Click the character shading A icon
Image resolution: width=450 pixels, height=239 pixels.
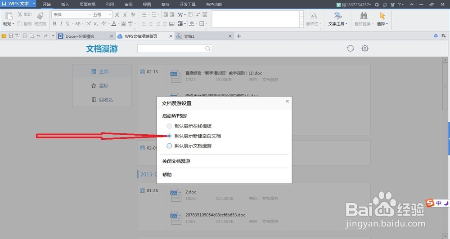click(123, 24)
